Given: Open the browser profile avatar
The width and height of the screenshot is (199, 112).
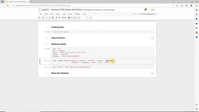Looking at the screenshot, I should [x=191, y=6].
